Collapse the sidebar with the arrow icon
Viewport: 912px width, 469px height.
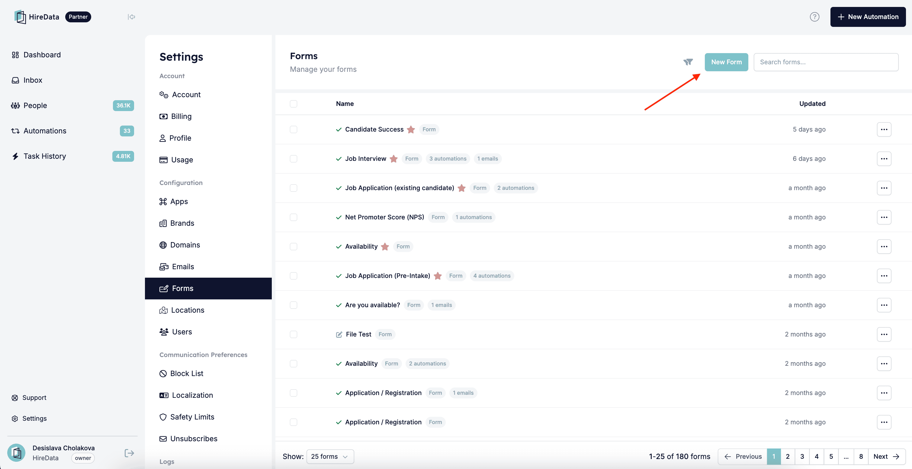coord(131,17)
